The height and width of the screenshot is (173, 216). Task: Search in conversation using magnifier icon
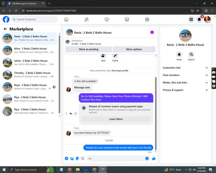pyautogui.click(x=191, y=54)
